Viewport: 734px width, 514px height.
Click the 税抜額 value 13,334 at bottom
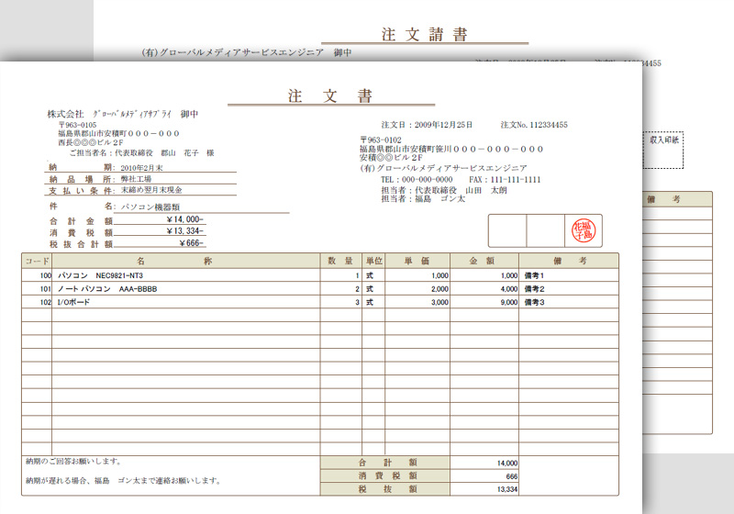[506, 490]
